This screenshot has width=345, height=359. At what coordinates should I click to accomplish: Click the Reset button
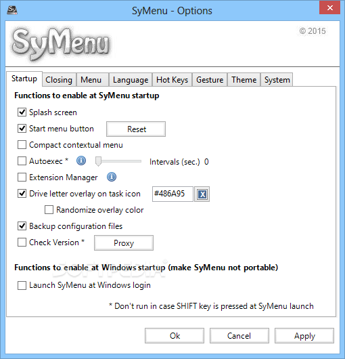pyautogui.click(x=136, y=129)
